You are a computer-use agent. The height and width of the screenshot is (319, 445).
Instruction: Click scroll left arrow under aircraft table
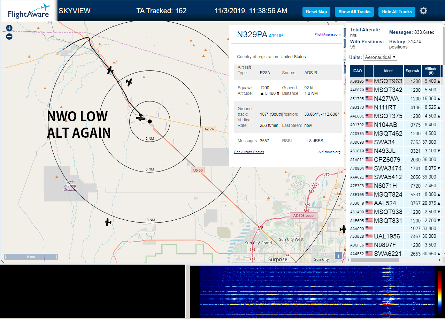pyautogui.click(x=348, y=260)
